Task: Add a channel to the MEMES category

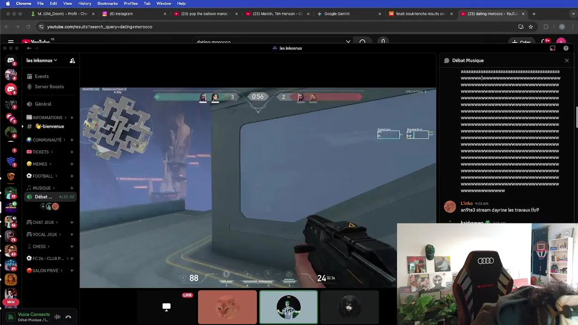Action: [x=72, y=164]
